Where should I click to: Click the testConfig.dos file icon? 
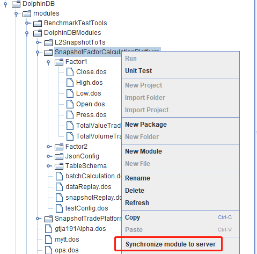coord(59,208)
